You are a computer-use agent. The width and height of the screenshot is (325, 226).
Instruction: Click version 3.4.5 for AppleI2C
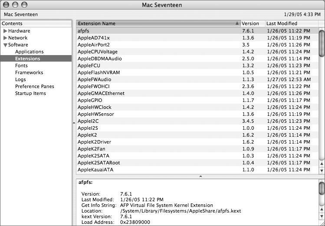(x=248, y=121)
